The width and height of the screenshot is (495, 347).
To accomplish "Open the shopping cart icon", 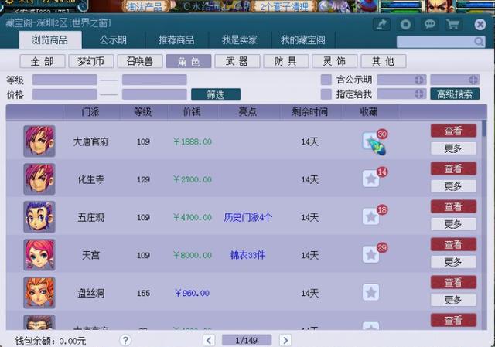I will tap(452, 24).
